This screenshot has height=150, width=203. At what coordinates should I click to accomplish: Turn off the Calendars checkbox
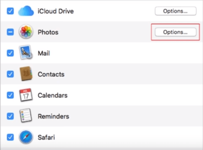pyautogui.click(x=10, y=95)
